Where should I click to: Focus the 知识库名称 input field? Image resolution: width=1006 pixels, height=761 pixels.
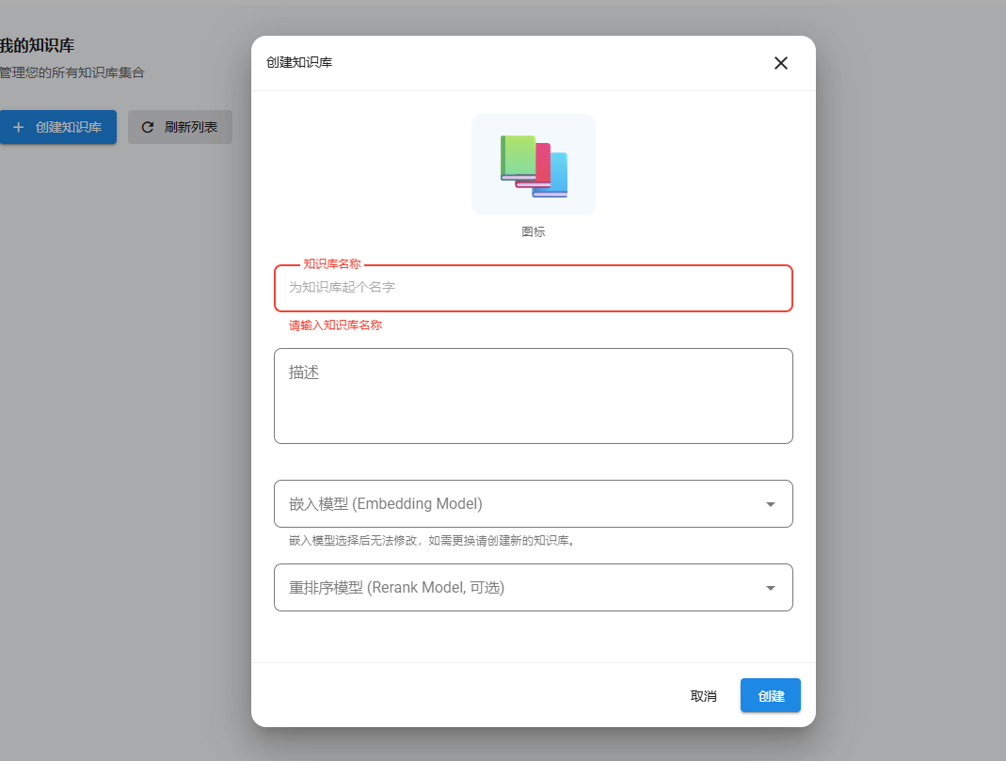pos(533,288)
